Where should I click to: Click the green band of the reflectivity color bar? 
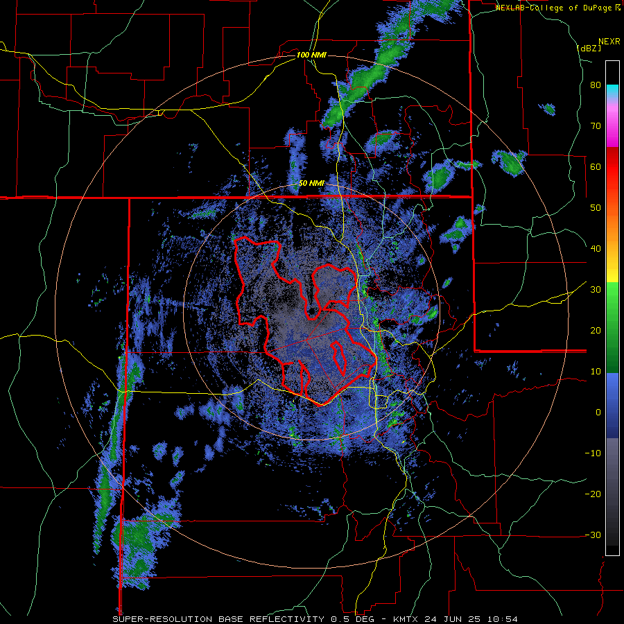[612, 327]
